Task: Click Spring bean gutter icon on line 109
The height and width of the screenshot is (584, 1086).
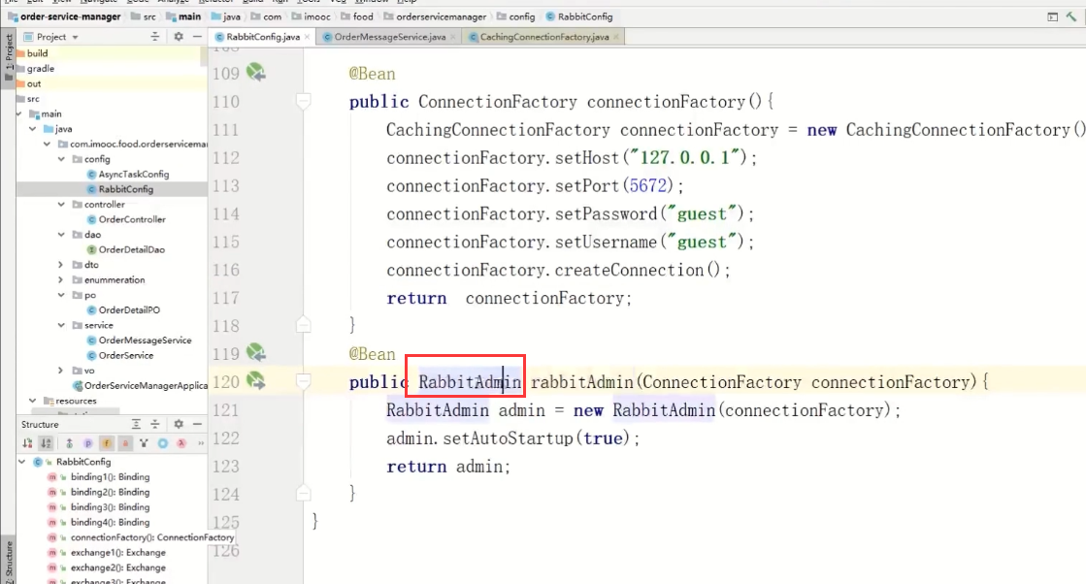Action: 256,72
